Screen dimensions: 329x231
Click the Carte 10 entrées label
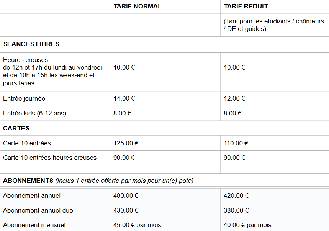27,143
